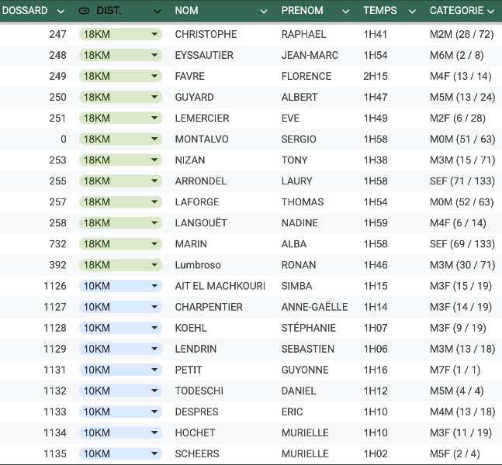502x465 pixels.
Task: Click category cell M4M (13 / 18)
Action: (x=462, y=412)
